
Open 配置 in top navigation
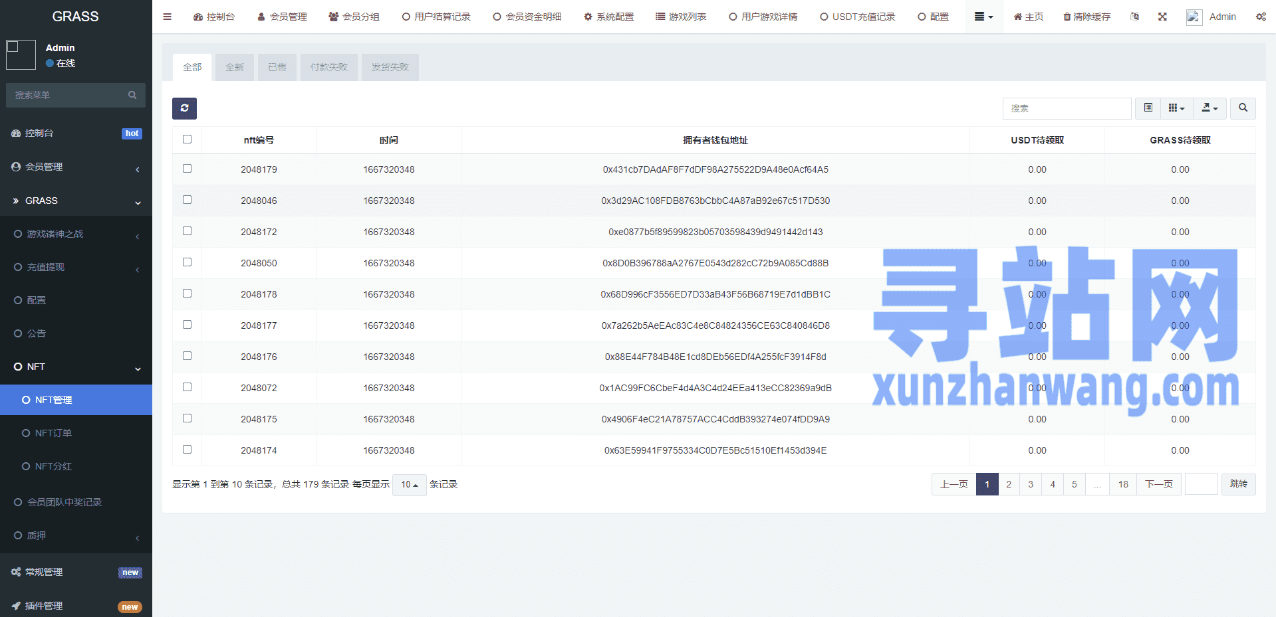point(933,17)
